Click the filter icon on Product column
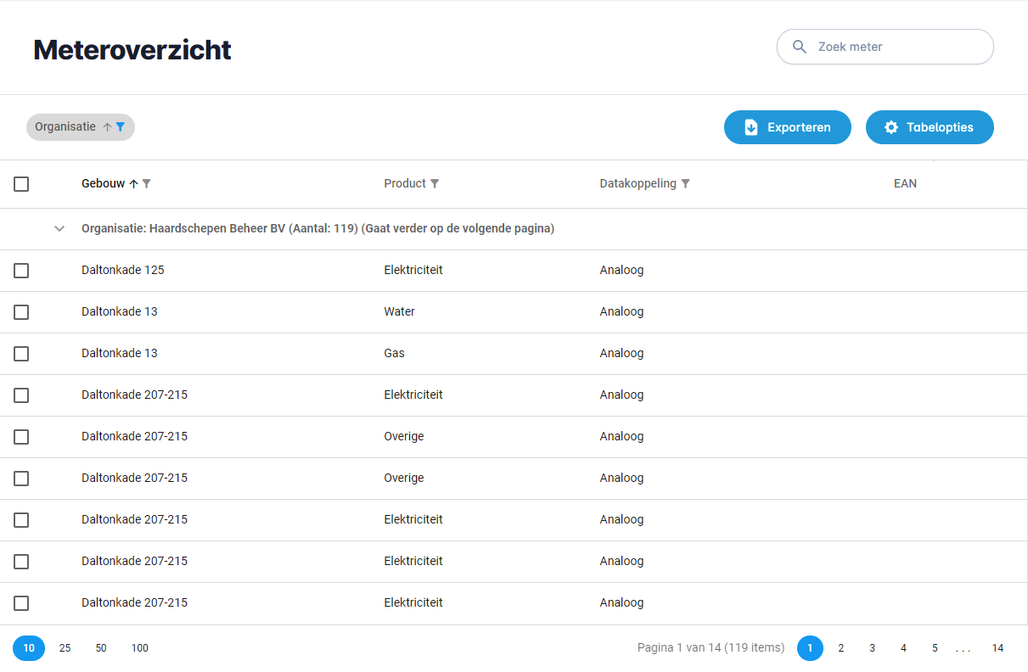1028x672 pixels. pos(435,183)
